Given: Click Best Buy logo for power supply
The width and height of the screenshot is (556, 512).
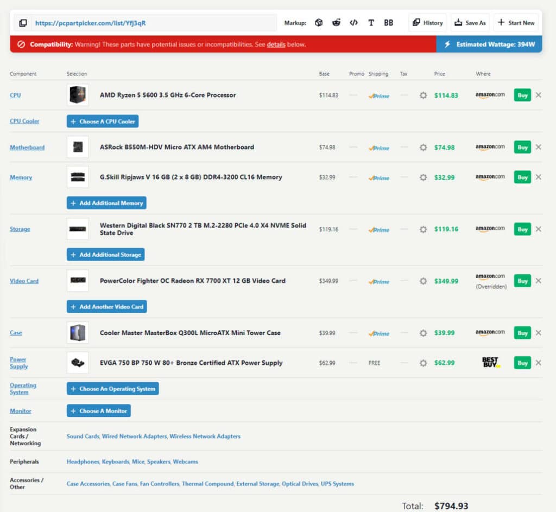Looking at the screenshot, I should pos(491,362).
